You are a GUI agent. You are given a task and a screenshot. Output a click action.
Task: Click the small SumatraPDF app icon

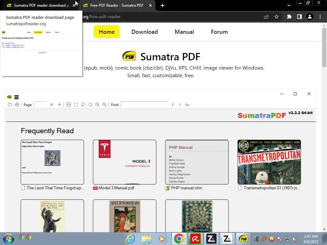[x=9, y=97]
